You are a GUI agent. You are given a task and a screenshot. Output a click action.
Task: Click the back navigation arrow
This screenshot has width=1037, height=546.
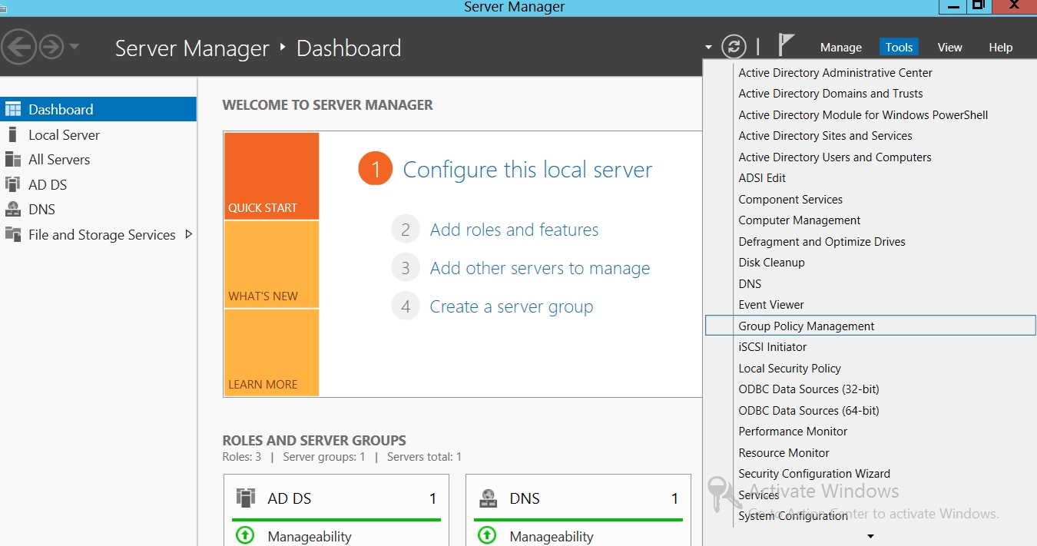point(19,48)
